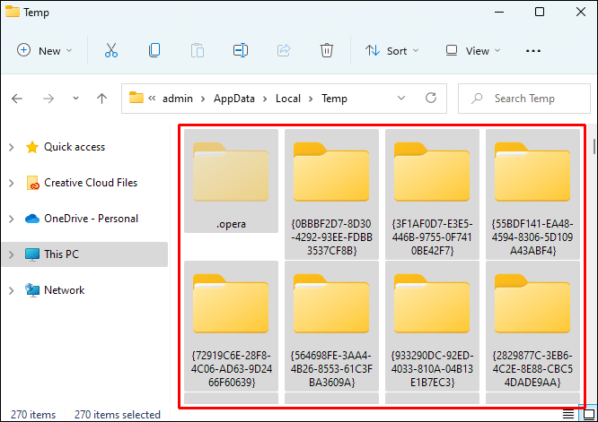This screenshot has width=598, height=422.
Task: Click the '270 items' status text
Action: (33, 415)
